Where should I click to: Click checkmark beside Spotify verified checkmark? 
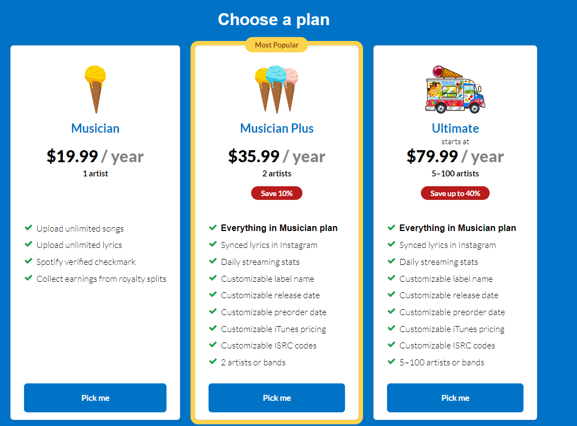pyautogui.click(x=28, y=262)
